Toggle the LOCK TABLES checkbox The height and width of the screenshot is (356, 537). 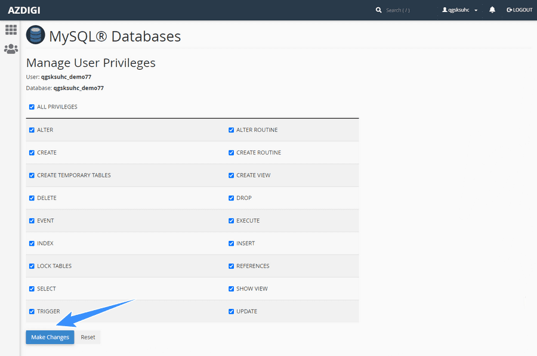(32, 266)
